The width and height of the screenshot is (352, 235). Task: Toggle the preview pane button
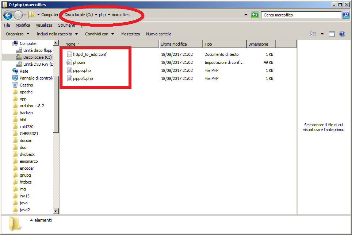click(332, 34)
